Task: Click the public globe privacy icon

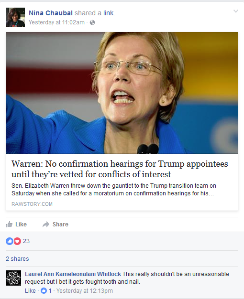Action: (92, 22)
